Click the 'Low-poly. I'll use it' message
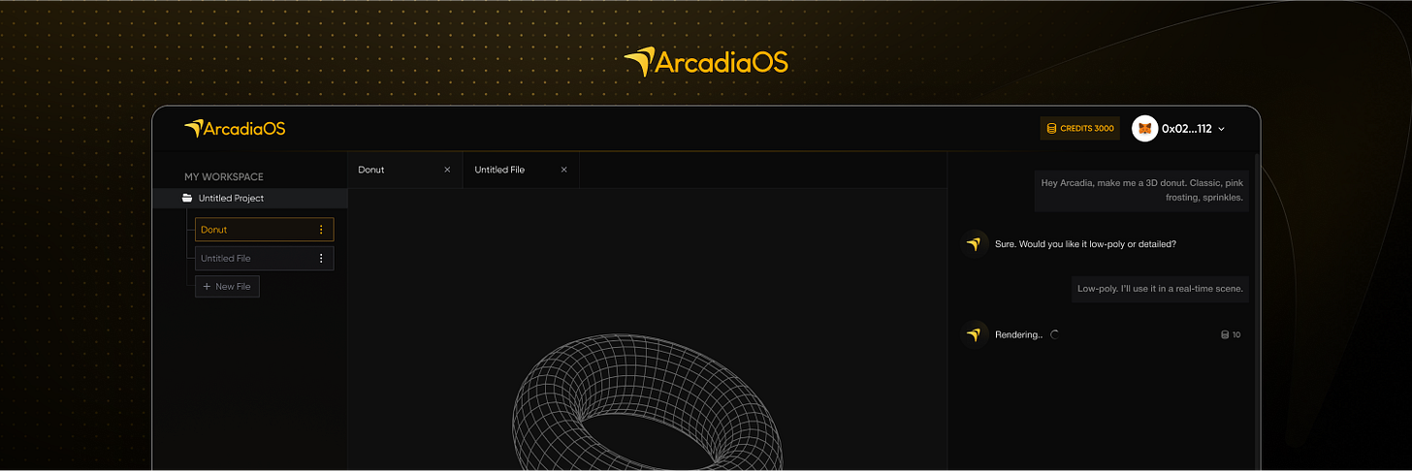This screenshot has height=471, width=1412. [x=1160, y=289]
